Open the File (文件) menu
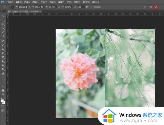 [x=10, y=2]
